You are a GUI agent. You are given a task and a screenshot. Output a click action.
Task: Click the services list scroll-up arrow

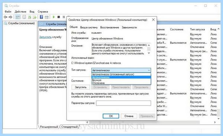coord(219,29)
